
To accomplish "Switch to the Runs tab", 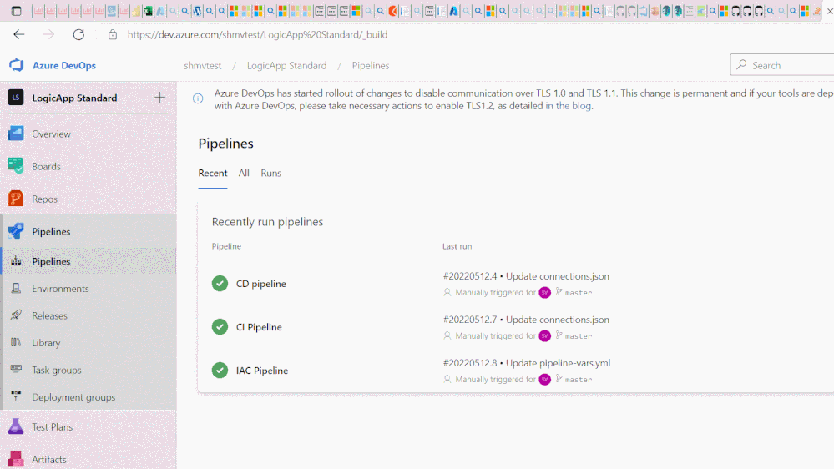I will click(x=270, y=173).
